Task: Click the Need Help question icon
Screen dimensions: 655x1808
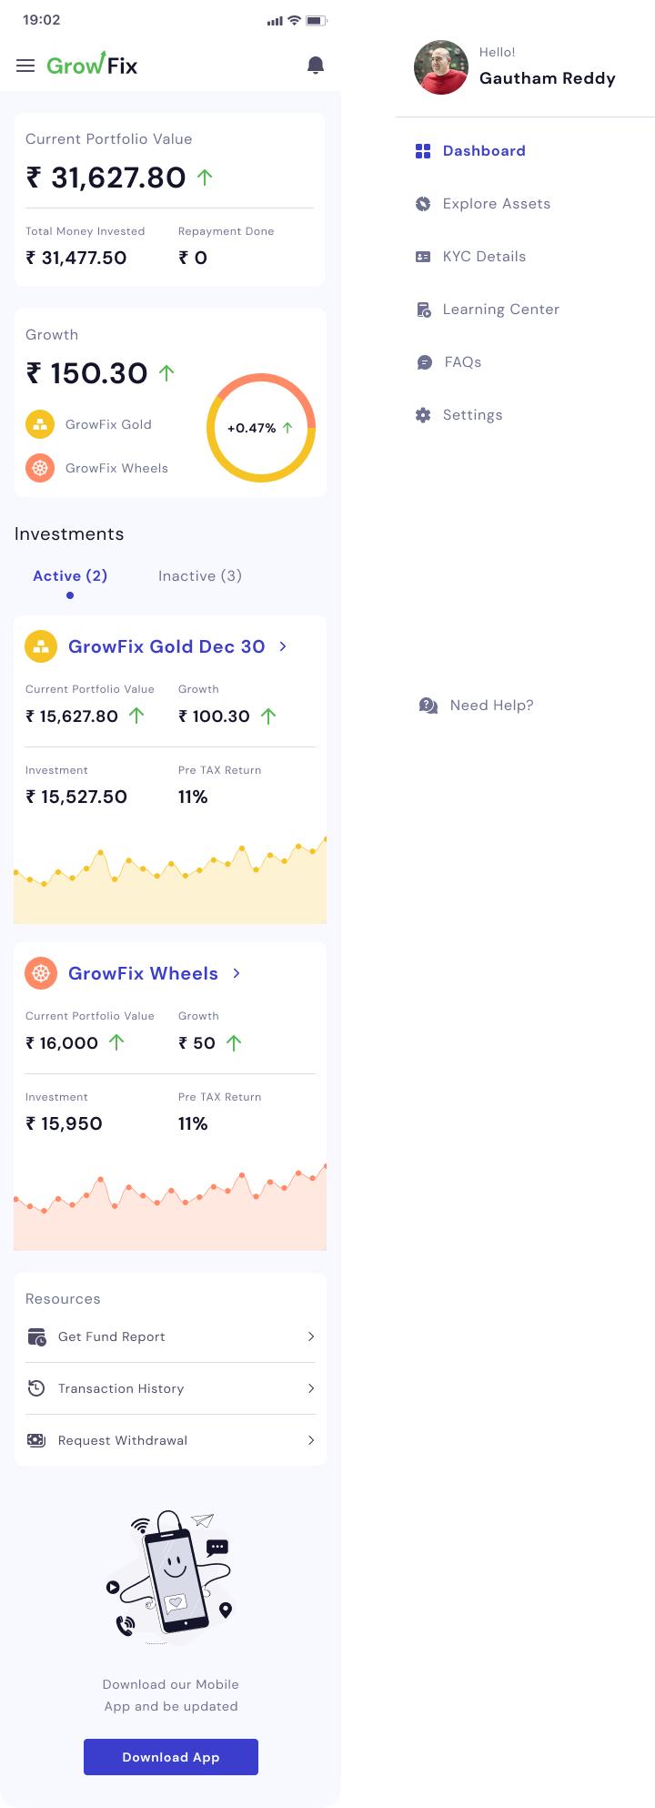Action: [x=428, y=706]
